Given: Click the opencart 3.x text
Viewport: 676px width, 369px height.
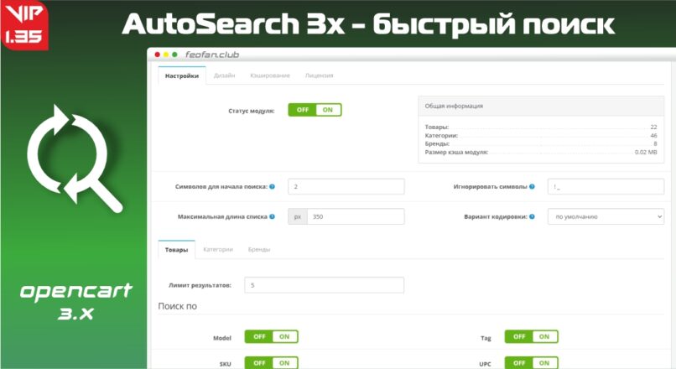Looking at the screenshot, I should [x=75, y=301].
